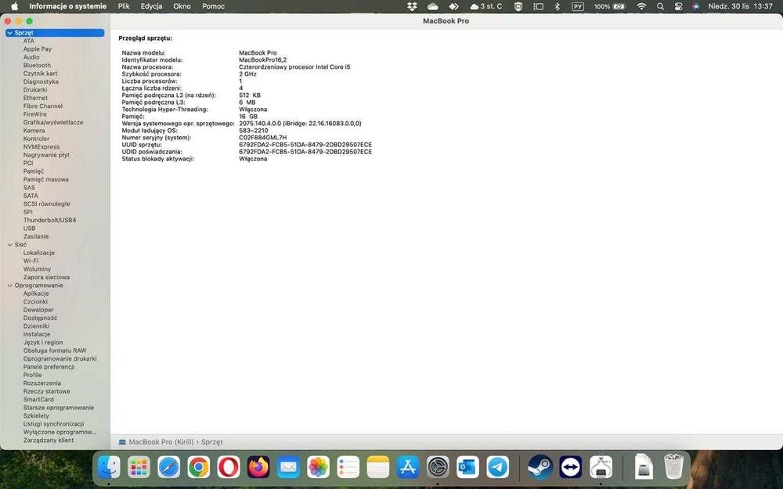
Task: Open the Edycja menu
Action: tap(151, 6)
